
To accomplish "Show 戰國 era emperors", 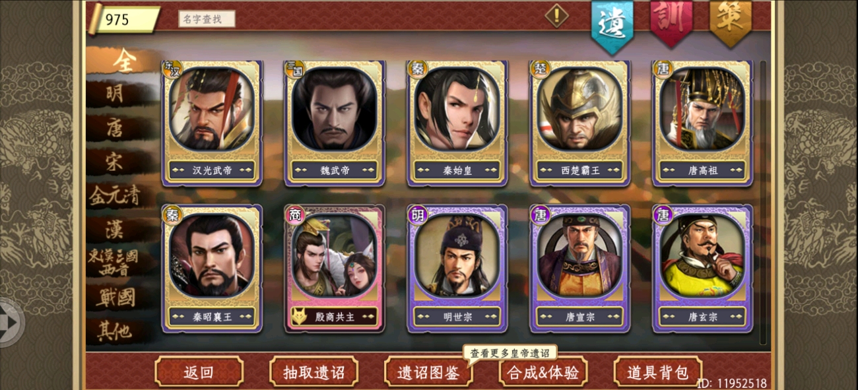I will pyautogui.click(x=114, y=298).
